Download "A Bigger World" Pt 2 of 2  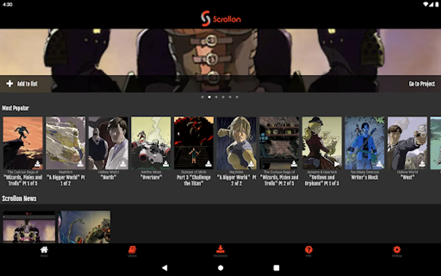251,163
